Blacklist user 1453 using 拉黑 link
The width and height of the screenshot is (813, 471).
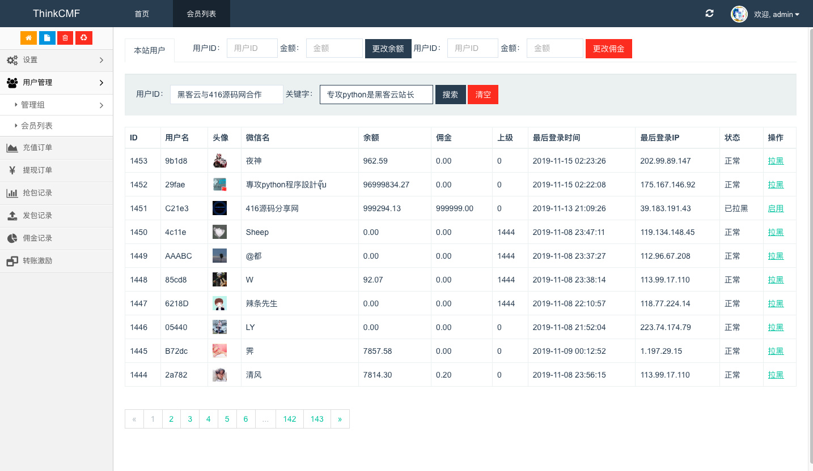(x=776, y=161)
